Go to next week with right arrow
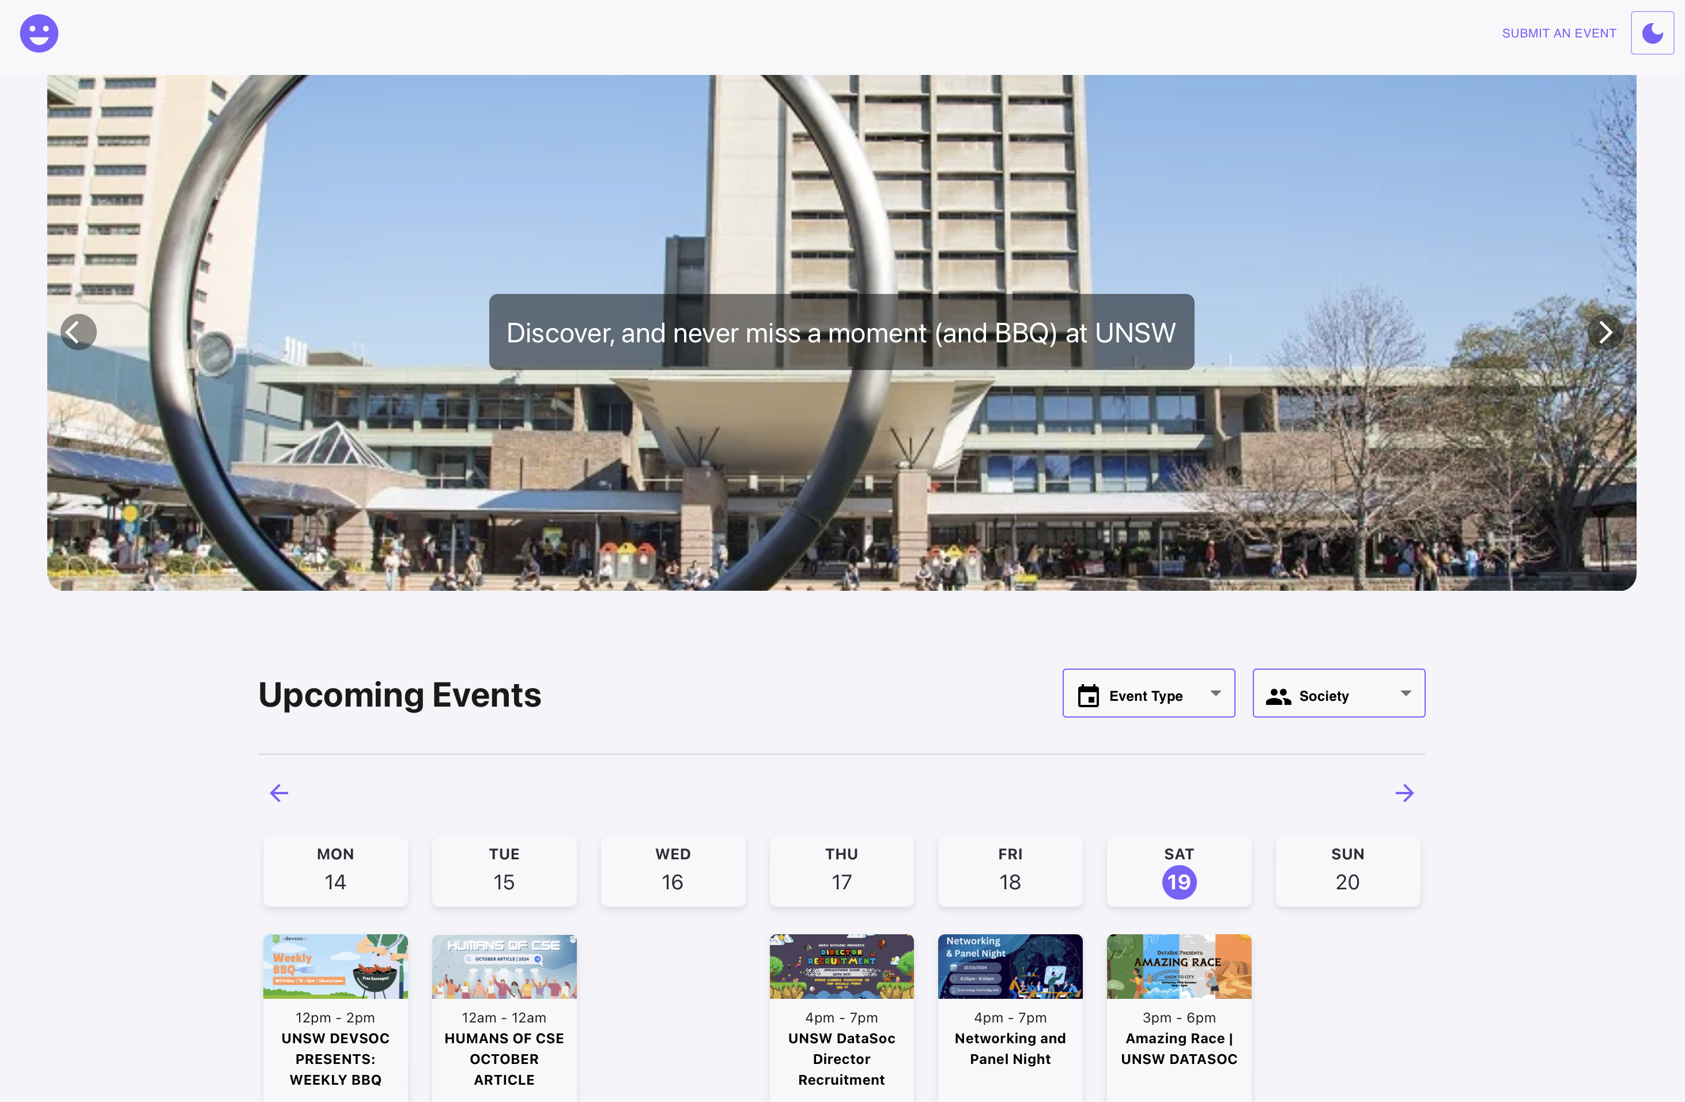Viewport: 1685px width, 1102px height. [x=1404, y=793]
